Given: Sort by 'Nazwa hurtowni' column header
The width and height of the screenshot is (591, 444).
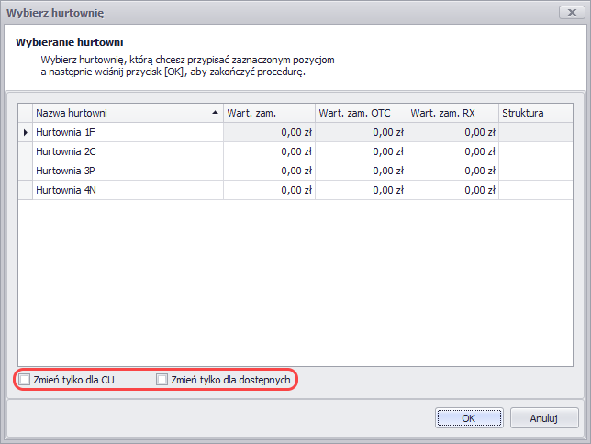Looking at the screenshot, I should 119,113.
